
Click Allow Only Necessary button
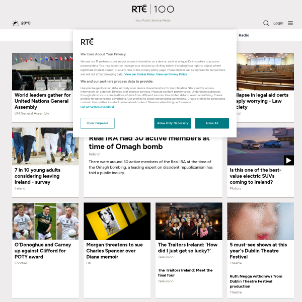pyautogui.click(x=173, y=123)
